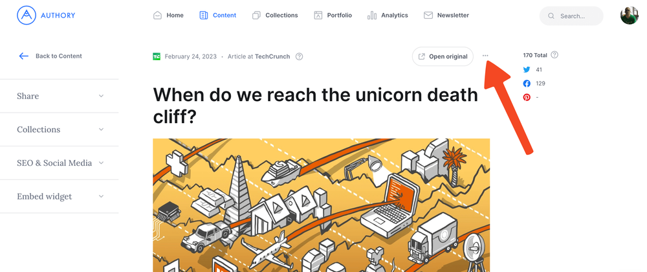This screenshot has height=272, width=647.
Task: Click the Twitter share count icon
Action: [x=527, y=69]
